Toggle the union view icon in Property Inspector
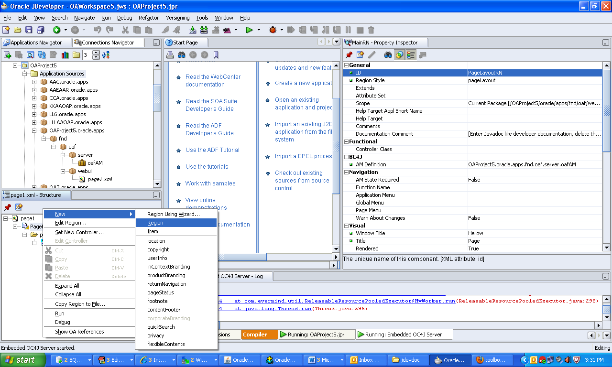This screenshot has height=367, width=612. 399,54
